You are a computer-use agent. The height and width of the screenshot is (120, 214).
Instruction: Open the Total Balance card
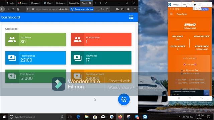click(36, 58)
